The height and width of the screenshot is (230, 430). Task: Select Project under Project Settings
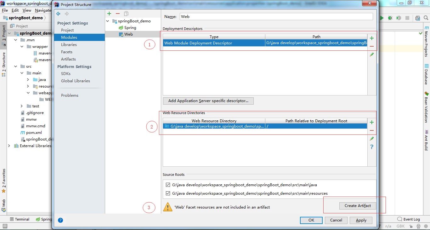67,30
